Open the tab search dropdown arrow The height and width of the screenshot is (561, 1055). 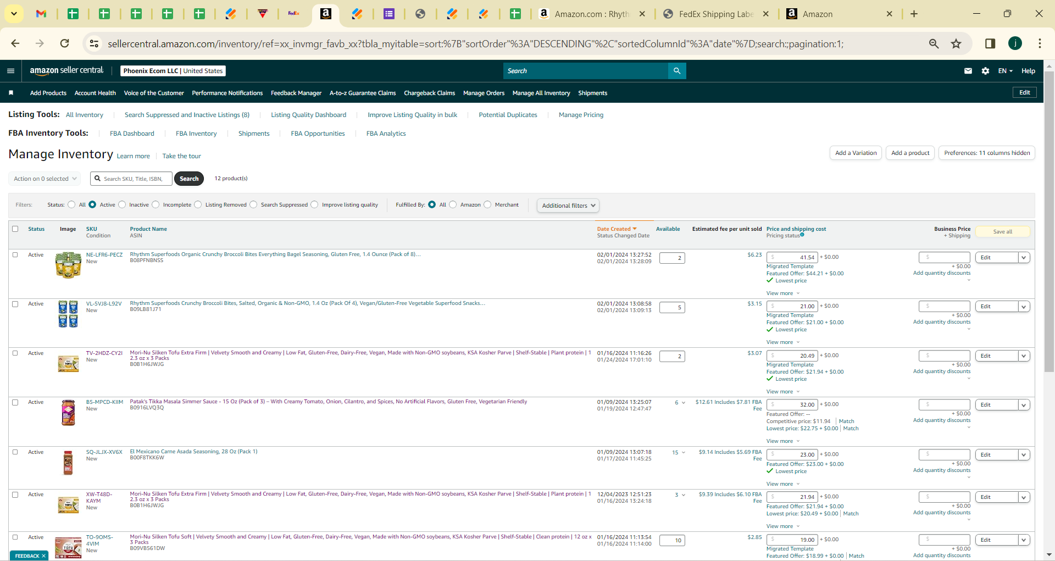(x=14, y=14)
